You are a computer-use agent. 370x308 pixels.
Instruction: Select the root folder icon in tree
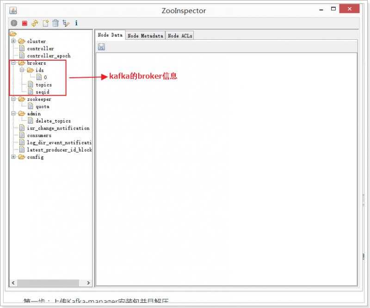(x=13, y=34)
